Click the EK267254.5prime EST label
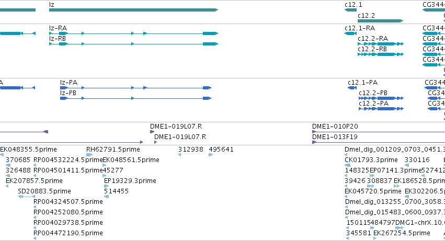The height and width of the screenshot is (241, 445). pos(402,233)
